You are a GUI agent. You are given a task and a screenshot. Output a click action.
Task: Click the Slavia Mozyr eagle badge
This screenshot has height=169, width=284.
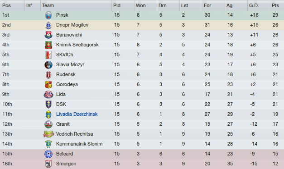48,65
